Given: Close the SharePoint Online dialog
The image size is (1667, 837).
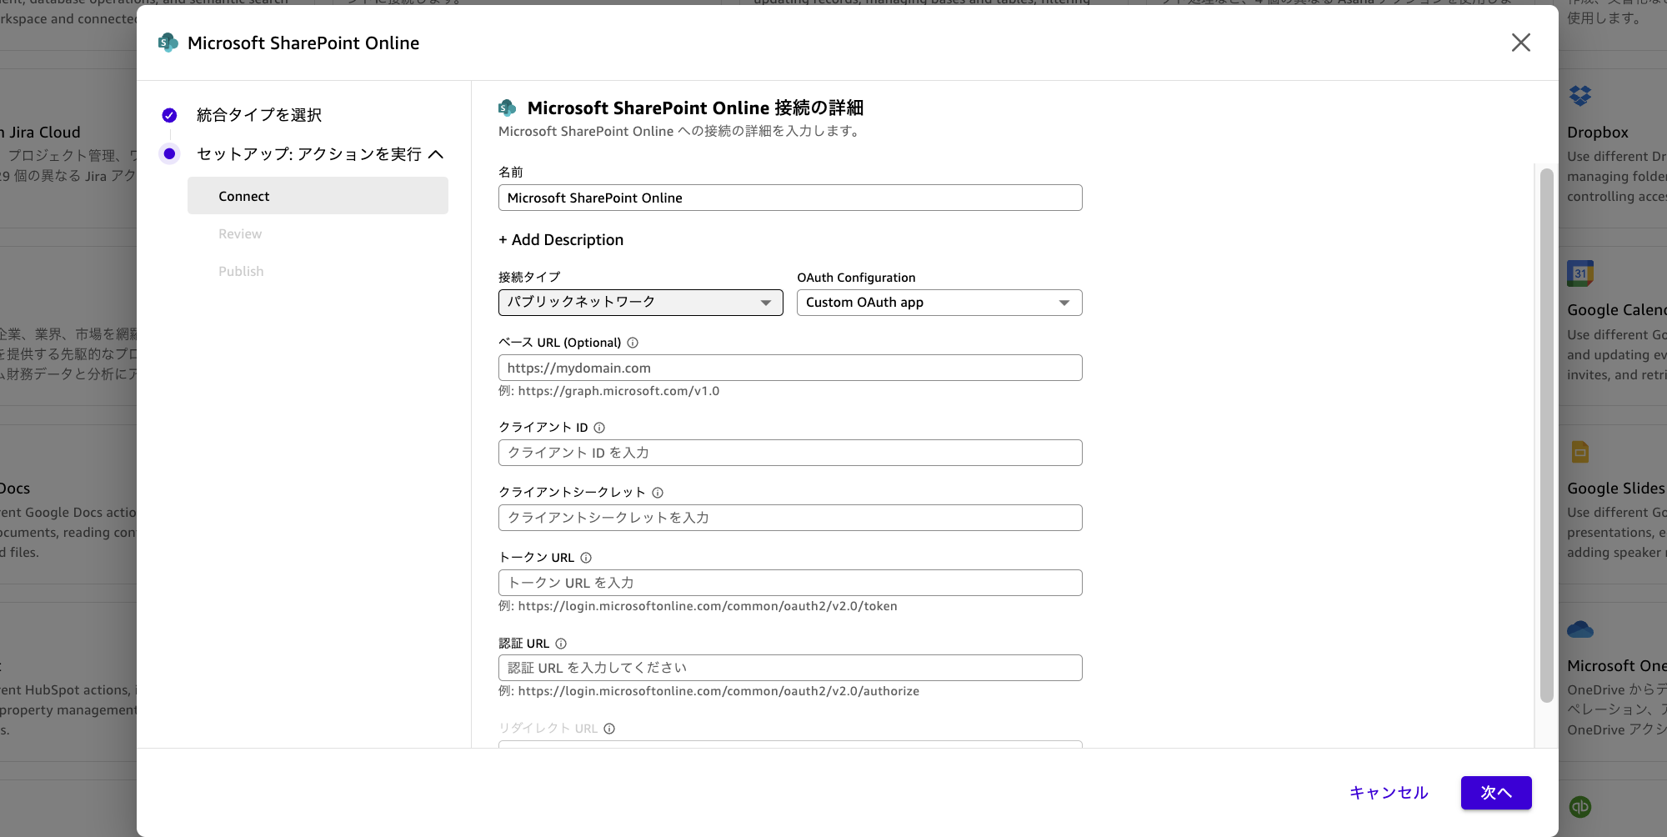Looking at the screenshot, I should pyautogui.click(x=1520, y=43).
